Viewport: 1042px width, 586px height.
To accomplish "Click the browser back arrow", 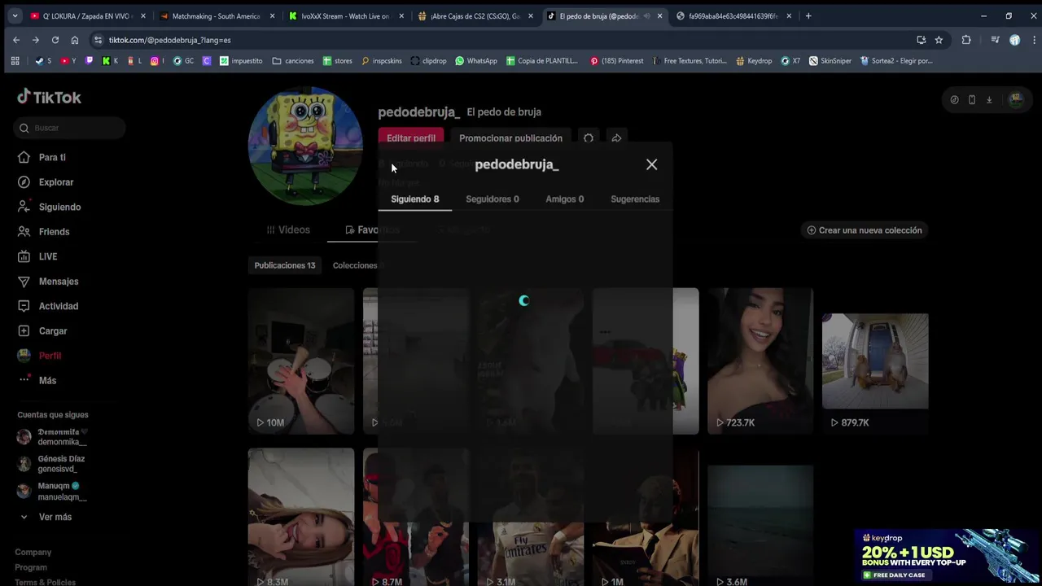I will coord(16,40).
